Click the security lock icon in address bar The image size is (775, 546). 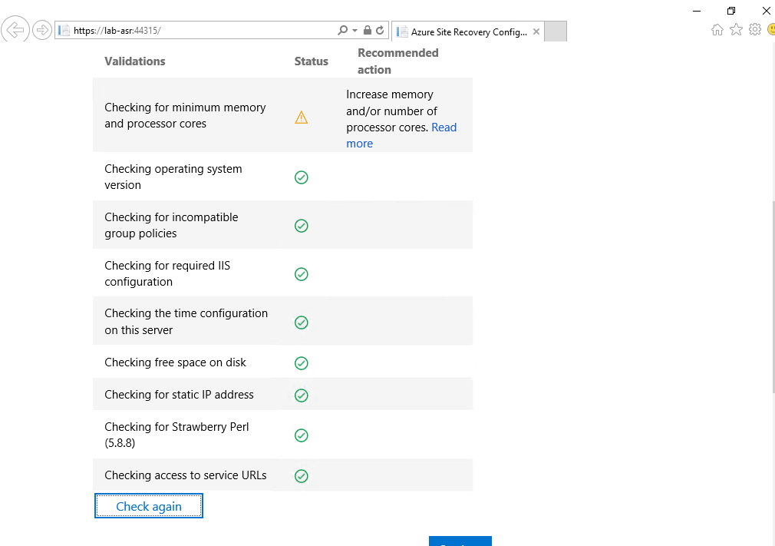click(x=367, y=31)
